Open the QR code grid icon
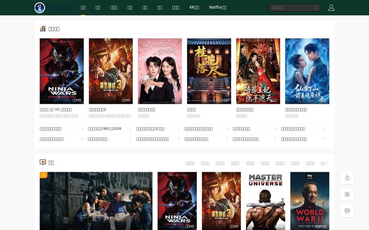 [347, 194]
